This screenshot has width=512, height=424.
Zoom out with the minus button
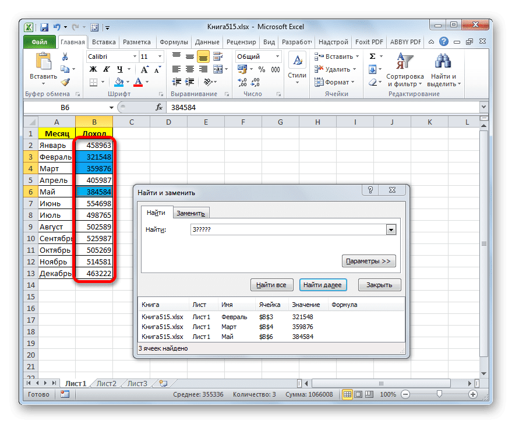click(x=405, y=394)
